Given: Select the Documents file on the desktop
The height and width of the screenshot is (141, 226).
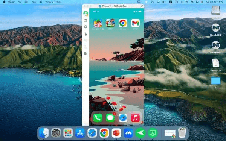Looking at the screenshot, I should pyautogui.click(x=215, y=65).
